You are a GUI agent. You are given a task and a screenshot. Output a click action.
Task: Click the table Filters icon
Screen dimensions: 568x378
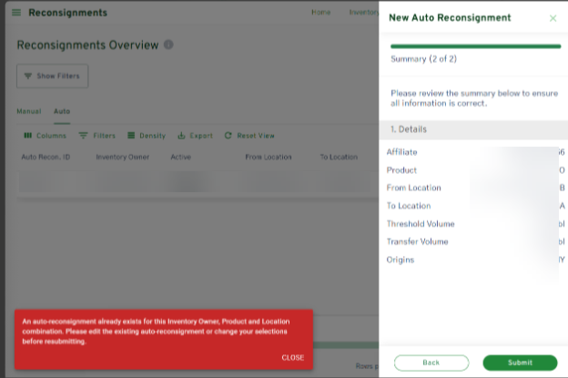(x=84, y=136)
